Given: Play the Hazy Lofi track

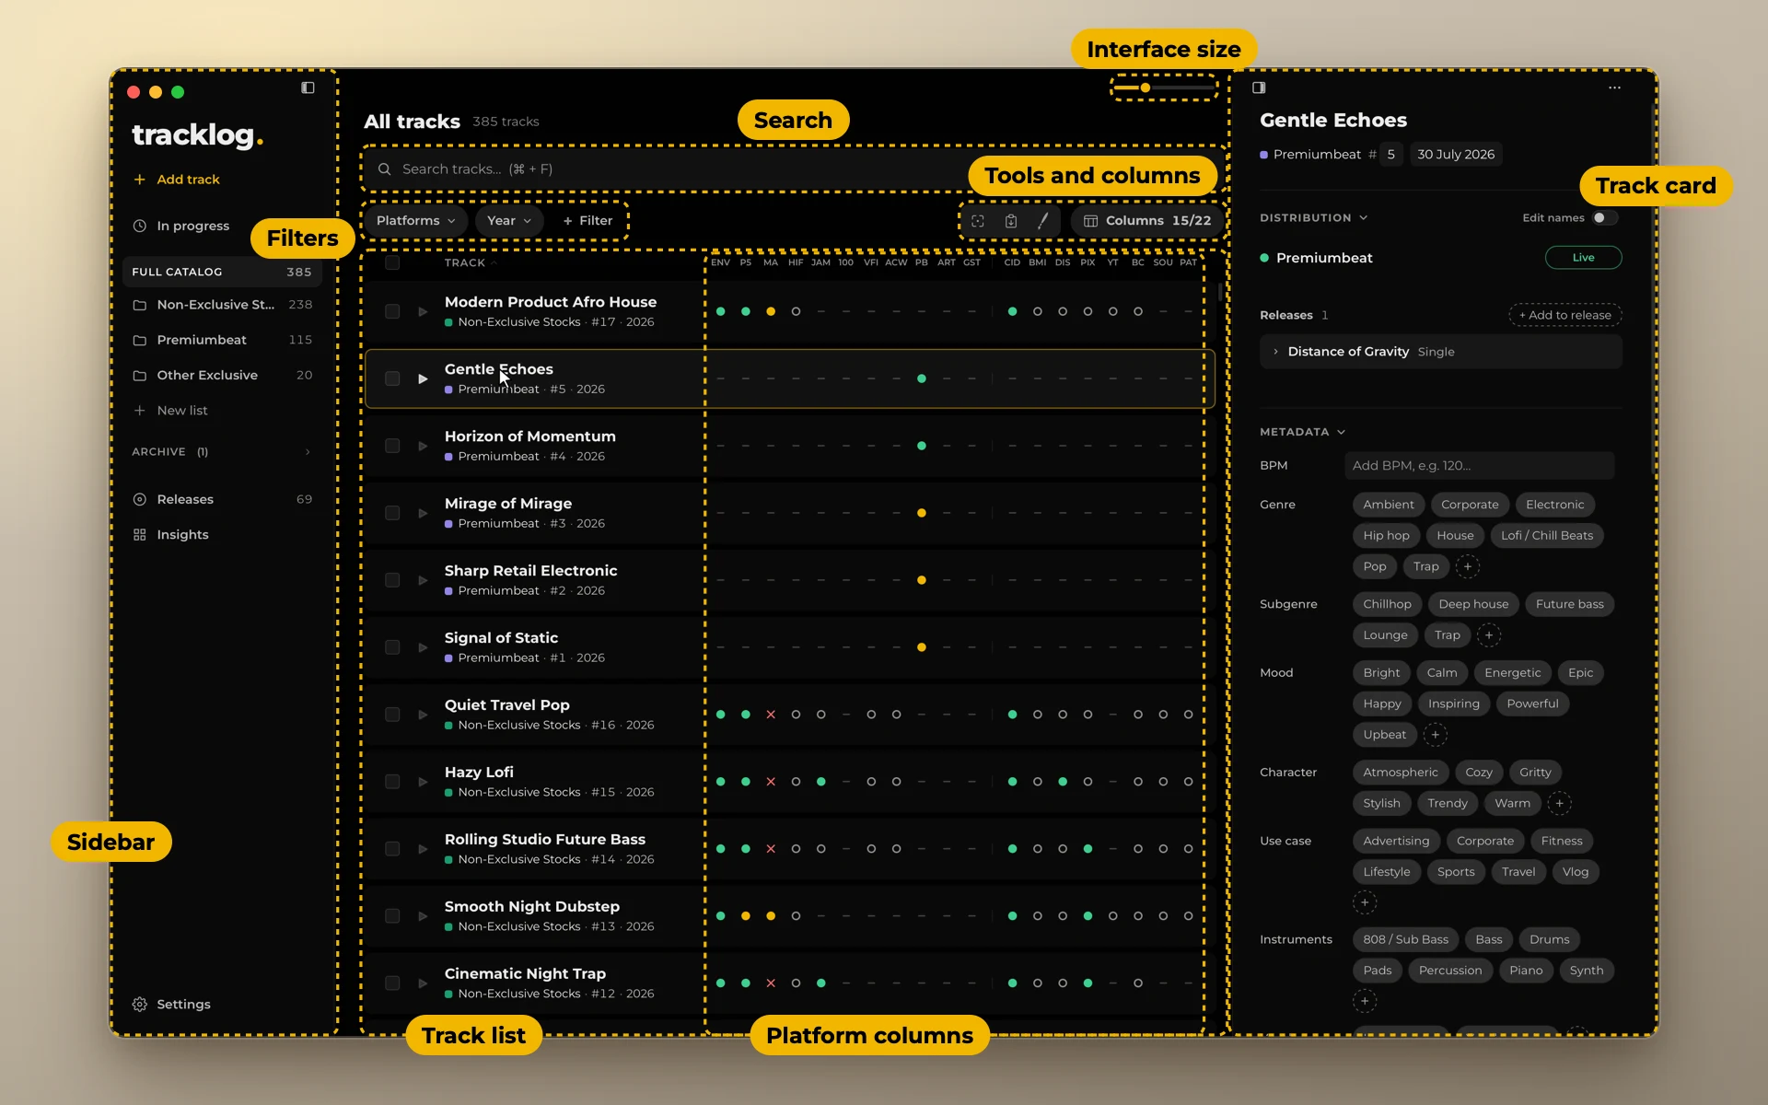Looking at the screenshot, I should click(423, 782).
